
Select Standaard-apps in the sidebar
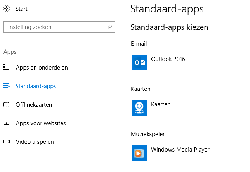coord(36,86)
